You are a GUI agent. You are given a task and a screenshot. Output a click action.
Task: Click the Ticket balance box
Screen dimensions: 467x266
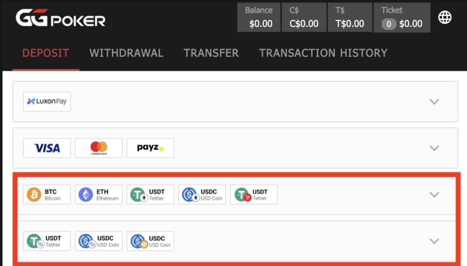402,18
